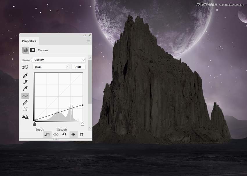Screen dimensions: 247x176
Task: Select the lower-left curve control point
Action: click(35, 120)
